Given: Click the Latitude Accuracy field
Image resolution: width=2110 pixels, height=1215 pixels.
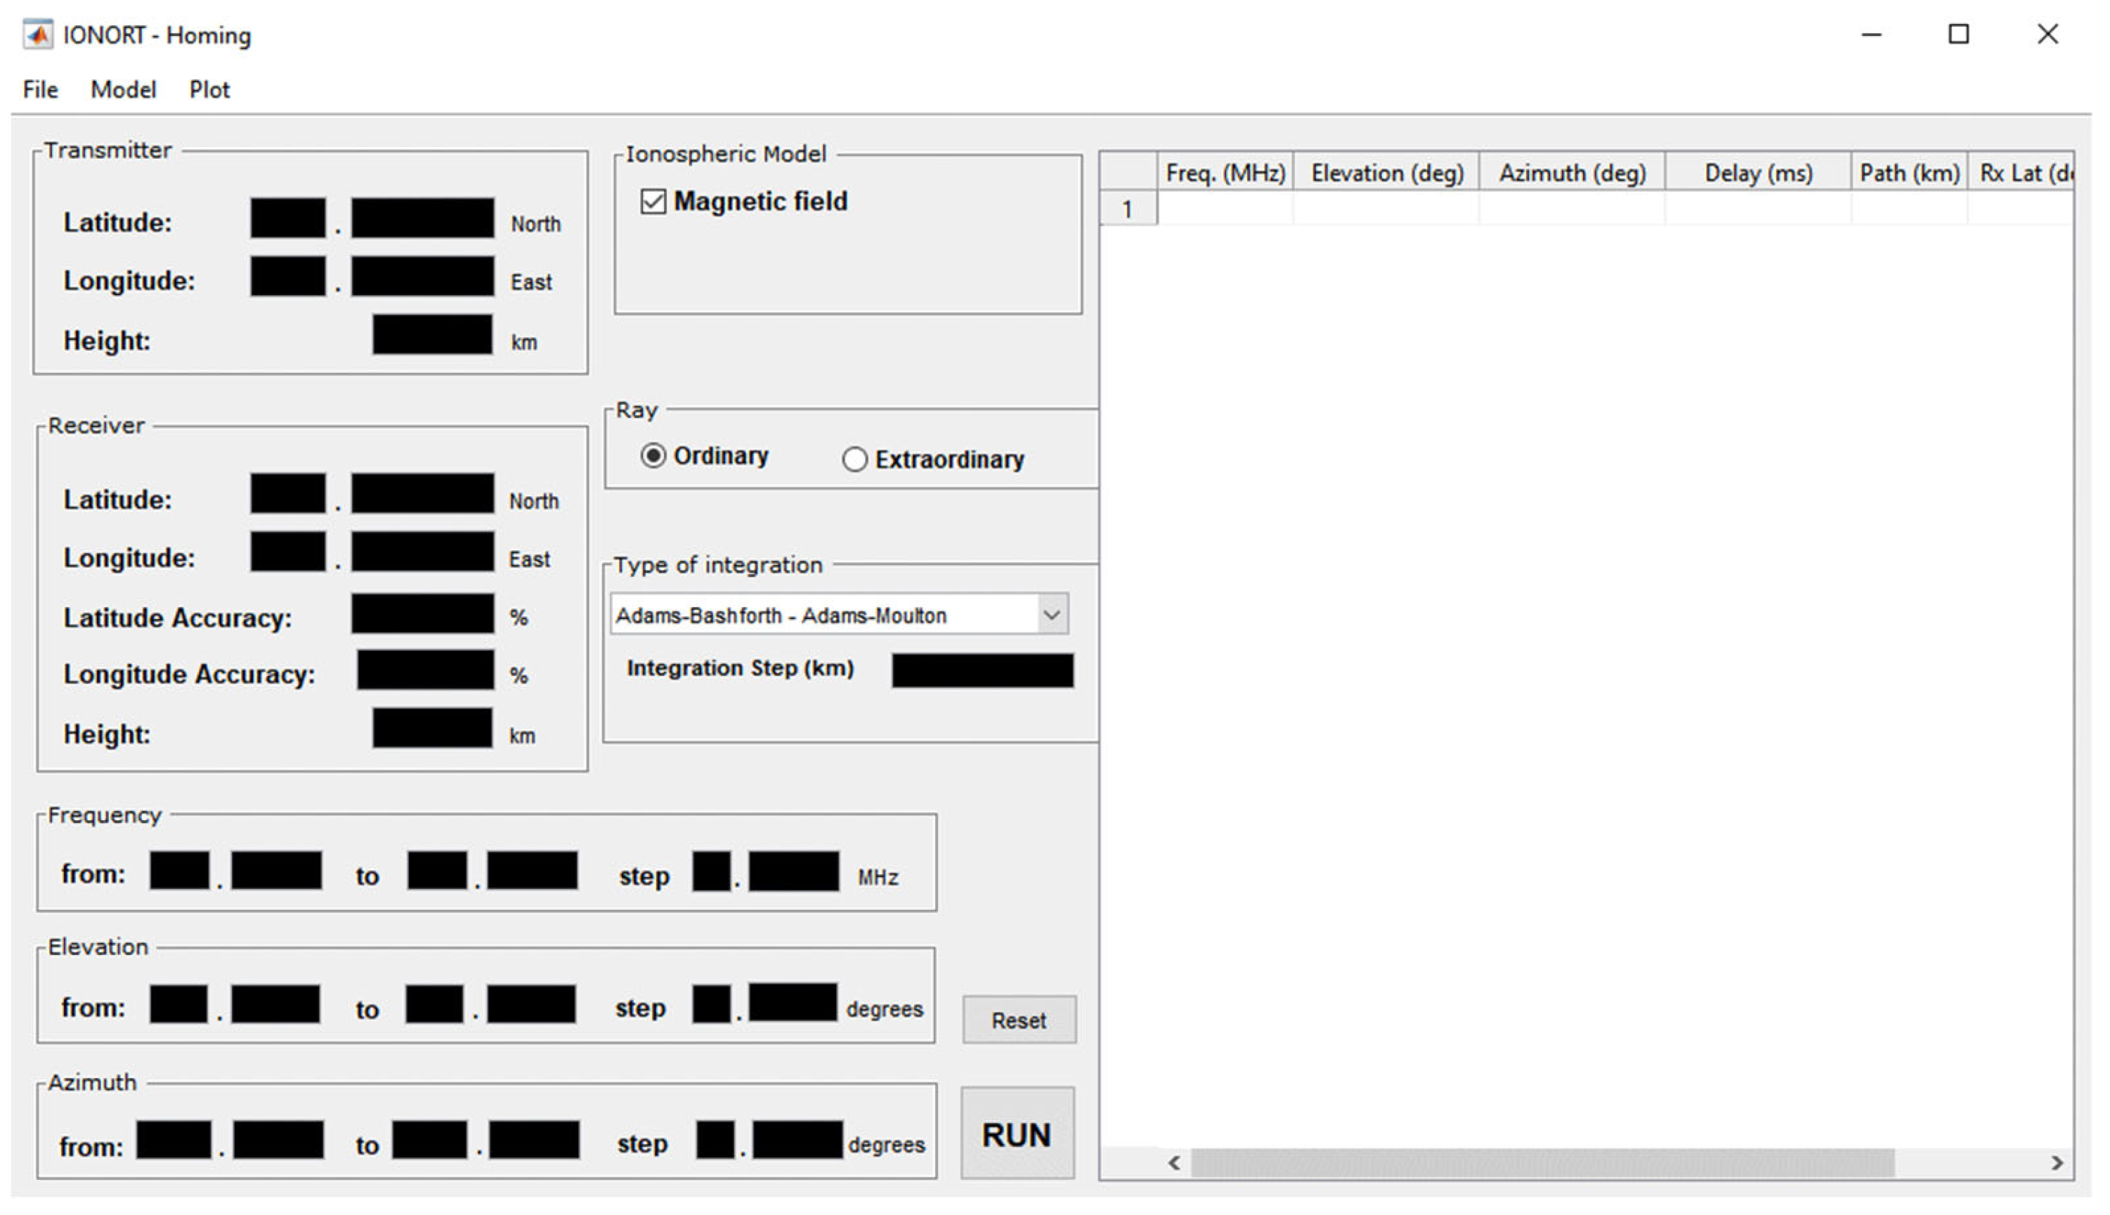Looking at the screenshot, I should pos(422,613).
